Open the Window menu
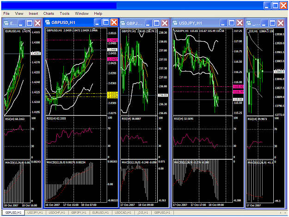289x217 pixels. coord(82,13)
